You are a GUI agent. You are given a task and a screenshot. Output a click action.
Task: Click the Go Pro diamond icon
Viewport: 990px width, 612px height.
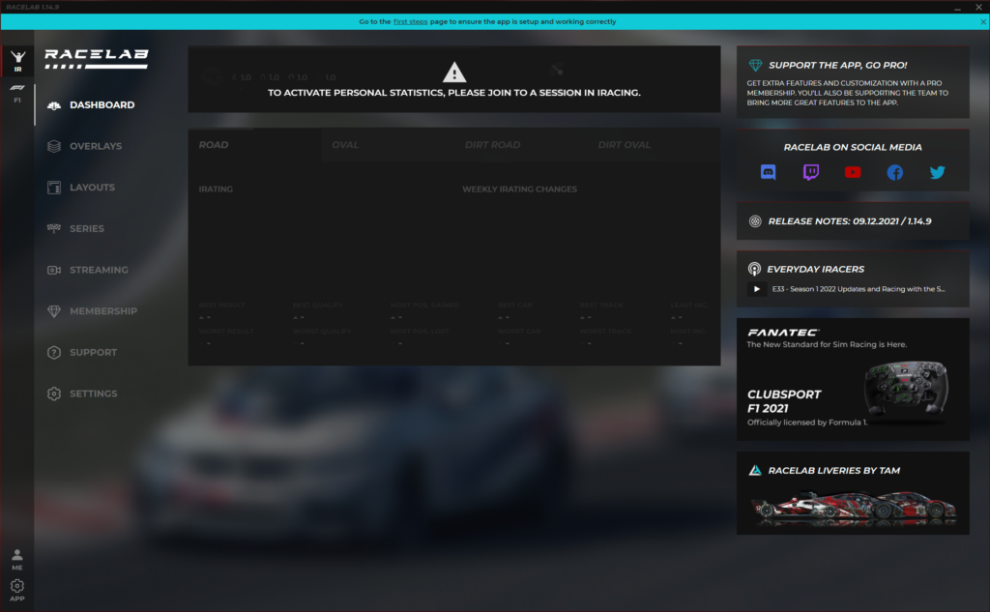pos(755,65)
